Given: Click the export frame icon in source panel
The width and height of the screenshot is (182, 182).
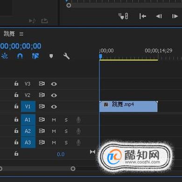Looking at the screenshot, I should (45, 21).
